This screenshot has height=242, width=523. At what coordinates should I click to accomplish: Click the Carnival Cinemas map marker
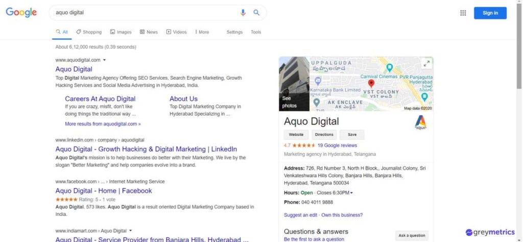(389, 68)
